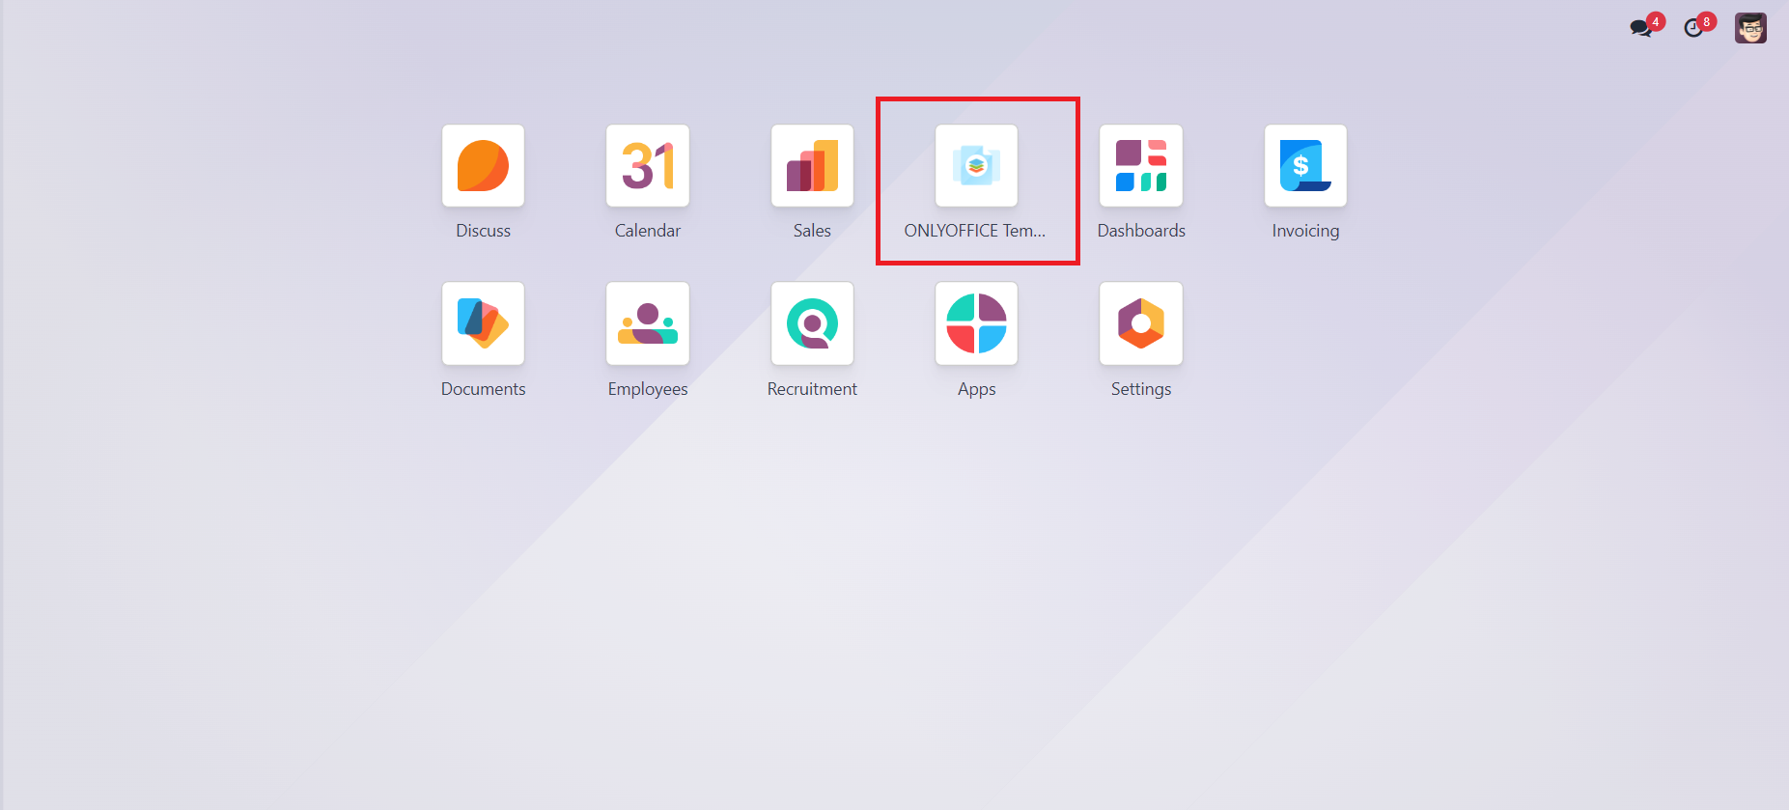The height and width of the screenshot is (810, 1789).
Task: Click the "Invoicing" text label
Action: (x=1305, y=231)
